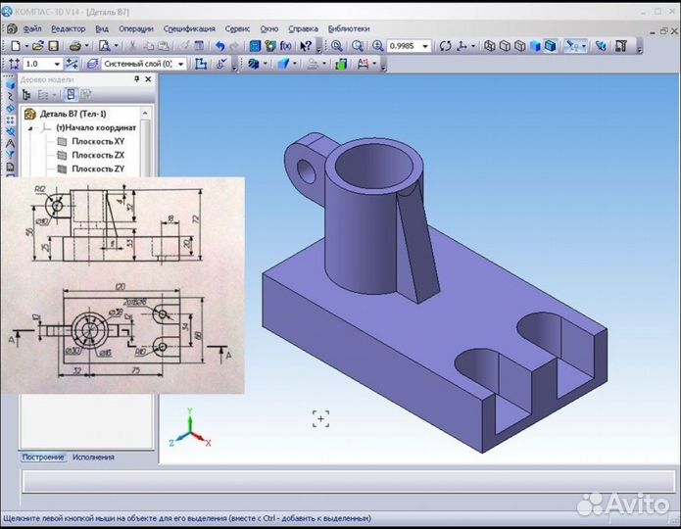The width and height of the screenshot is (681, 529).
Task: Open the zoom scale 0.9985 dropdown
Action: point(425,46)
